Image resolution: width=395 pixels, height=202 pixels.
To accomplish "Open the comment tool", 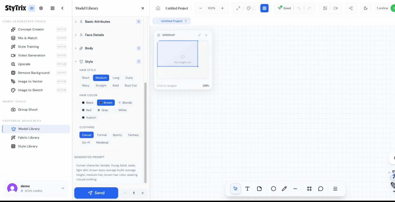I will 321,189.
